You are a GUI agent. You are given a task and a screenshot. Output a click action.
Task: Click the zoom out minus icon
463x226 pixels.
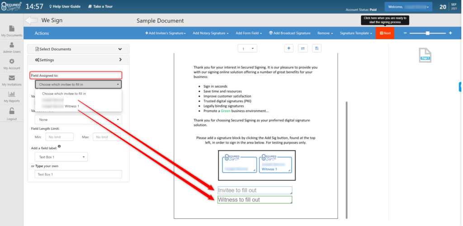(405, 33)
